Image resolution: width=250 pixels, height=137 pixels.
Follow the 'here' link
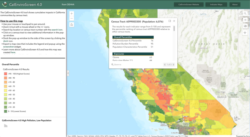(13, 53)
